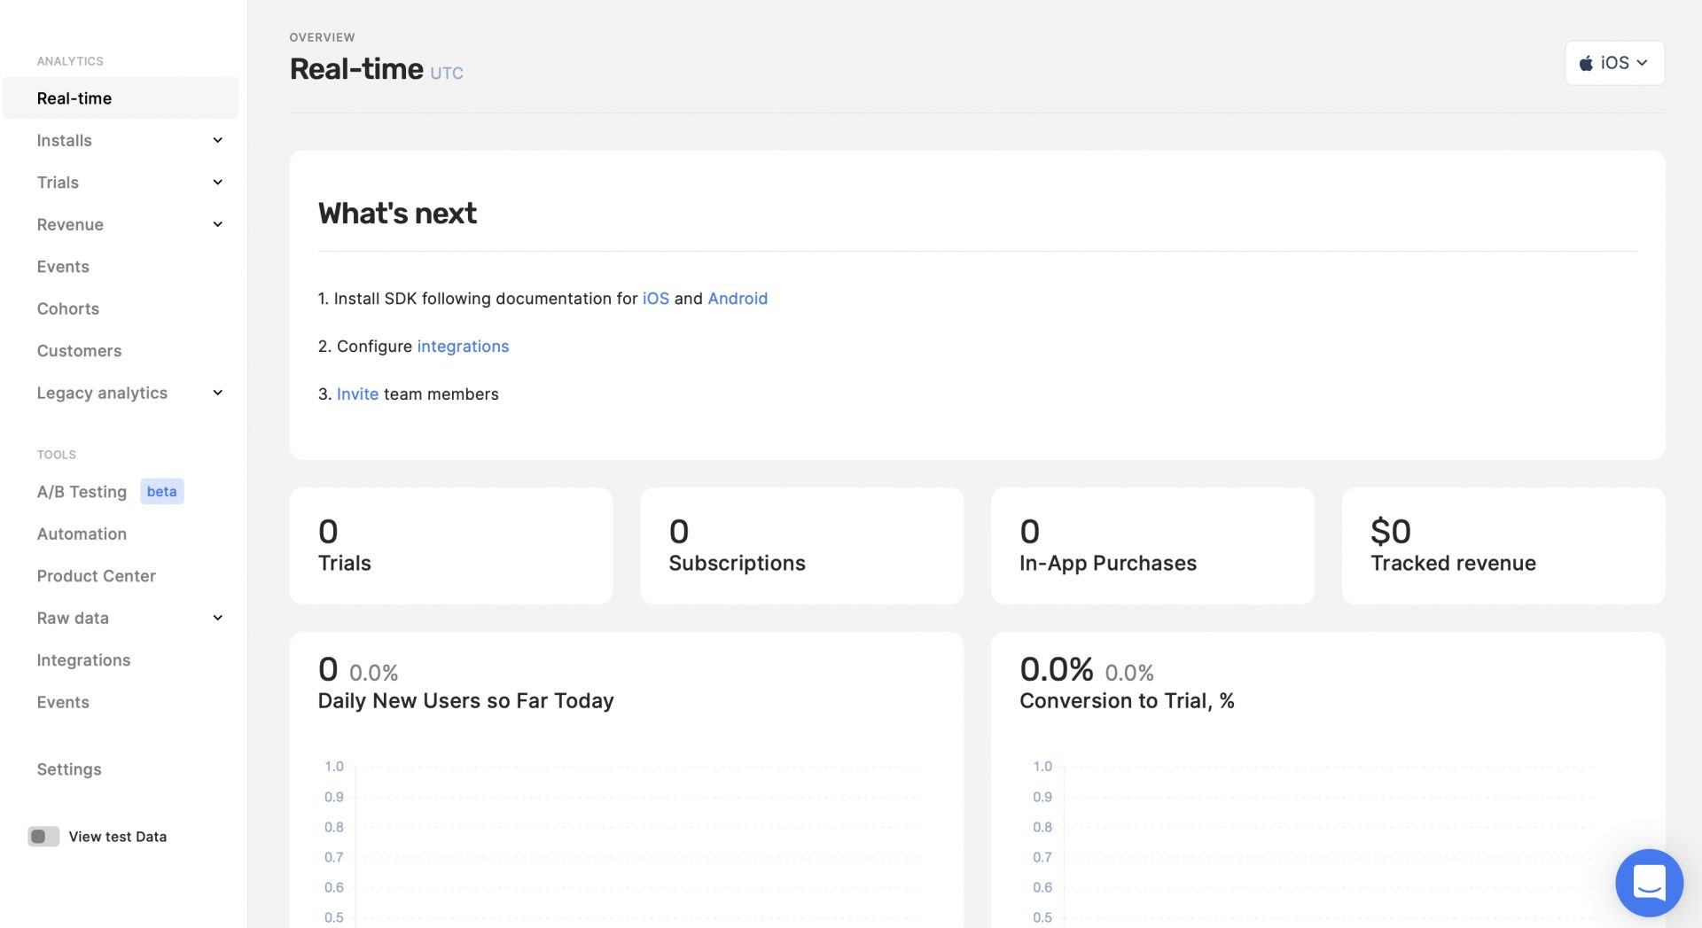1702x928 pixels.
Task: Open the intercom chat bubble
Action: pos(1650,882)
